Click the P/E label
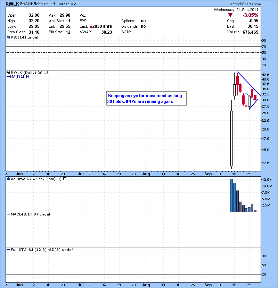Viewport: 278px width, 288px height. 83,15
